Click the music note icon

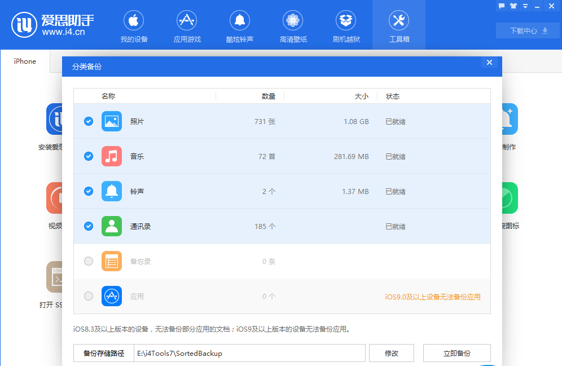point(112,156)
